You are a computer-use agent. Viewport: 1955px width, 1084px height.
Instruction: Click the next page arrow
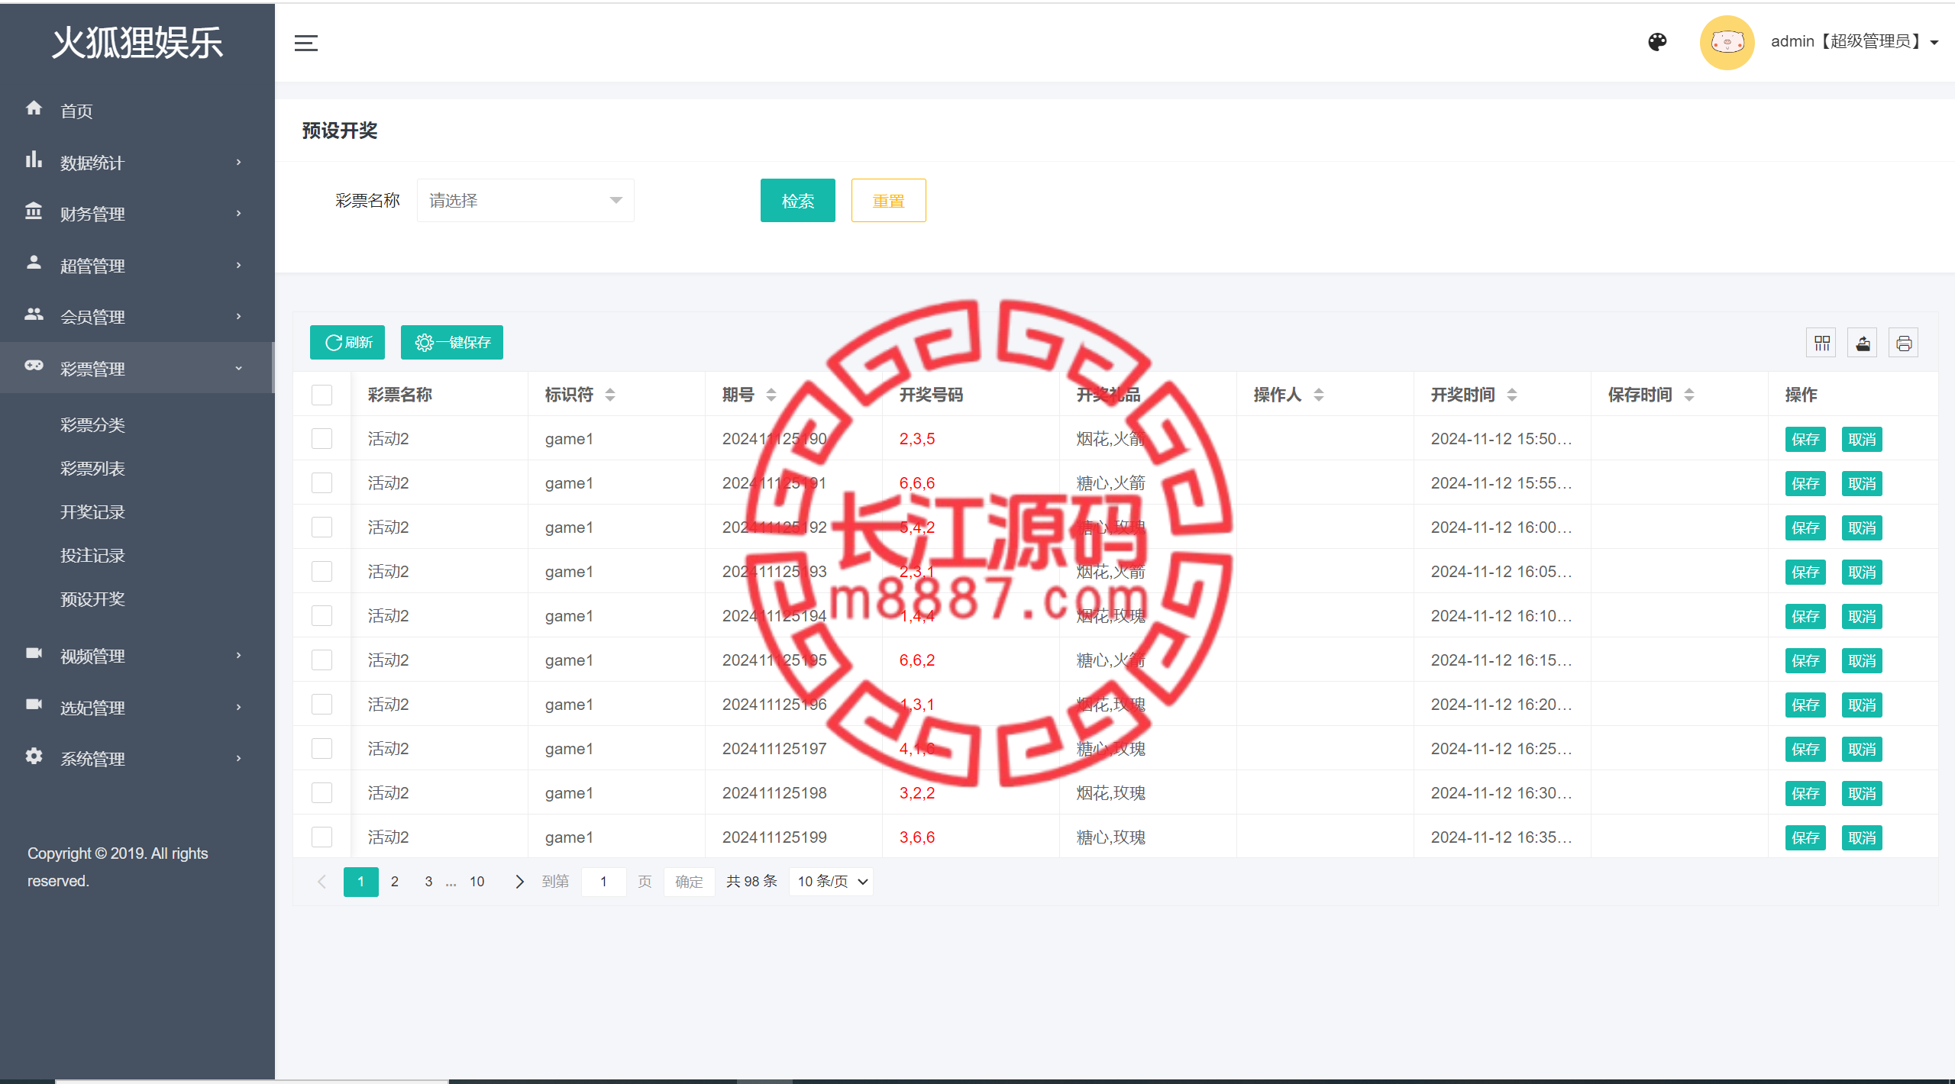[520, 882]
